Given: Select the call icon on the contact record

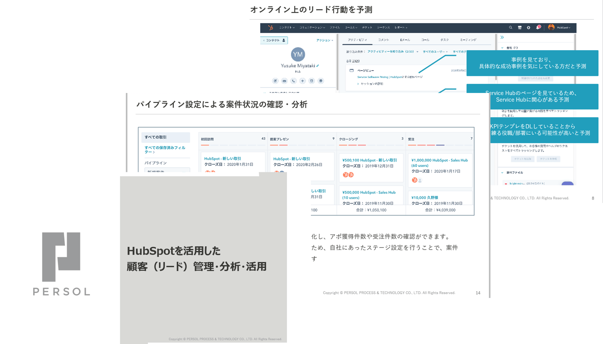Looking at the screenshot, I should click(x=294, y=81).
